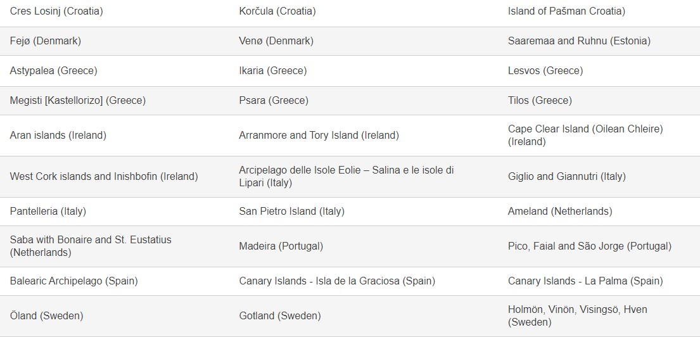
Task: Select the Korčula (Croatia) entry
Action: 277,11
